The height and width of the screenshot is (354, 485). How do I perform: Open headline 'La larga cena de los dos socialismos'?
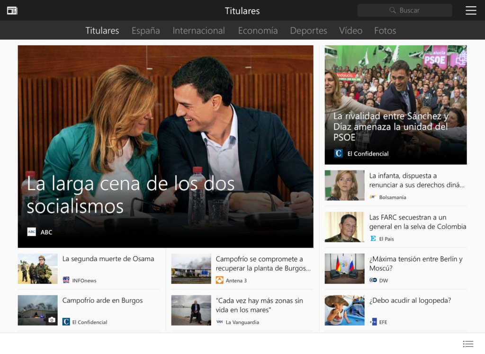131,195
